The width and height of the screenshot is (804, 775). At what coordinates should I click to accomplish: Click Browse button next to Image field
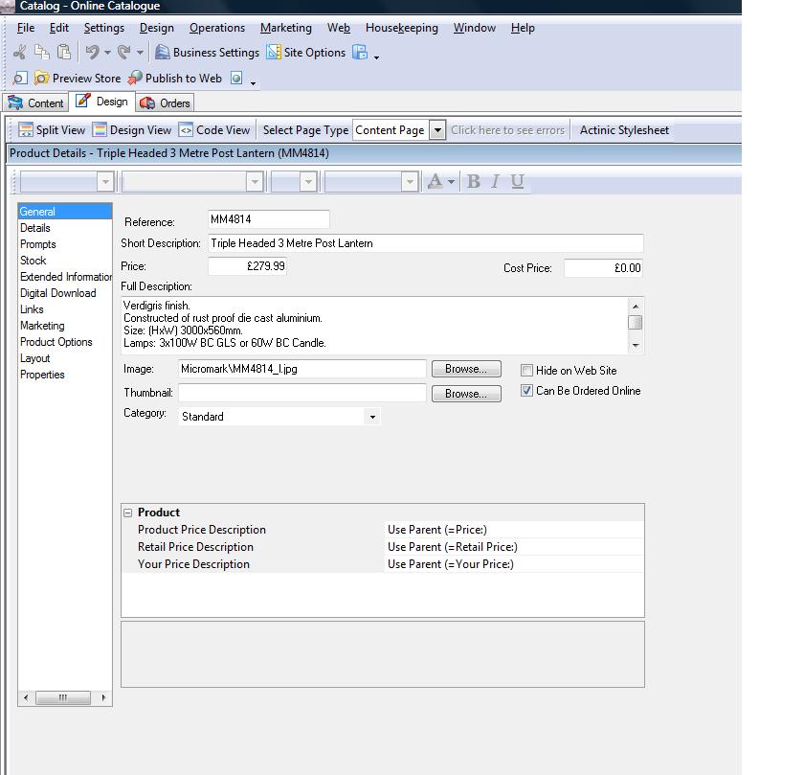(466, 369)
